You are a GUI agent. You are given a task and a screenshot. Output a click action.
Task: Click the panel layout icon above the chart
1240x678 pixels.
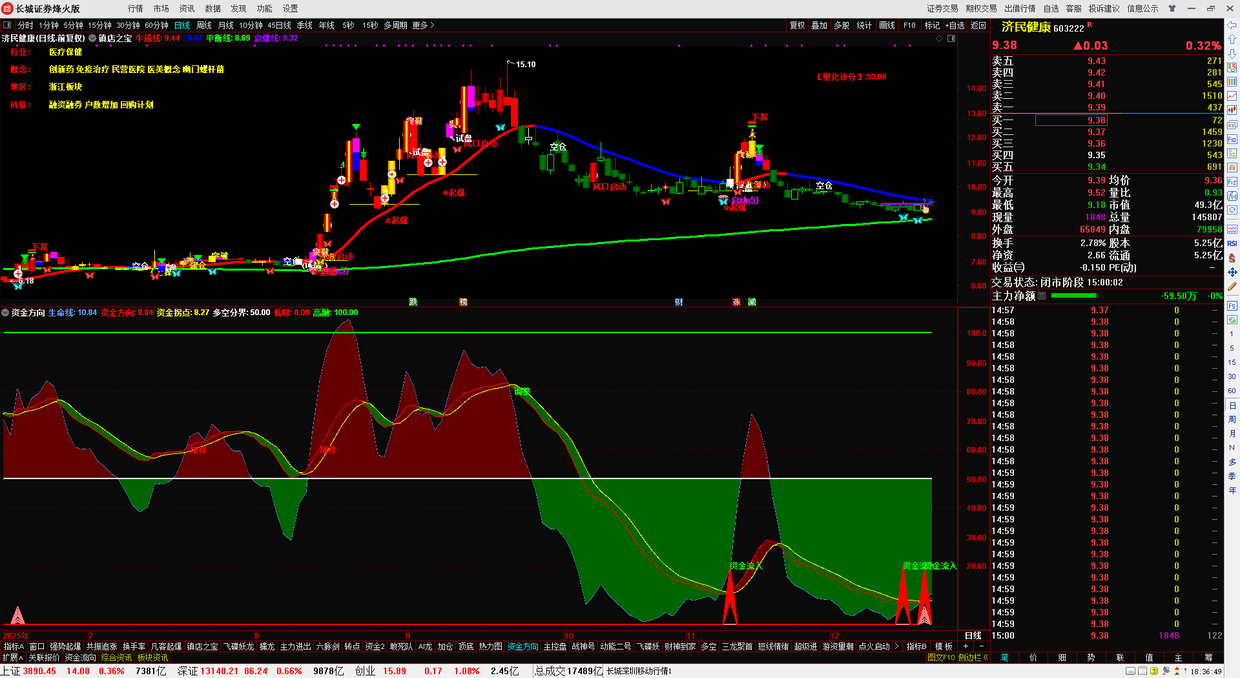[x=951, y=38]
